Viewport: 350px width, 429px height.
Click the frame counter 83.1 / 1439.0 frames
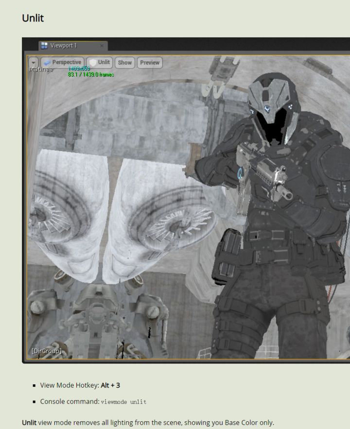click(x=91, y=74)
